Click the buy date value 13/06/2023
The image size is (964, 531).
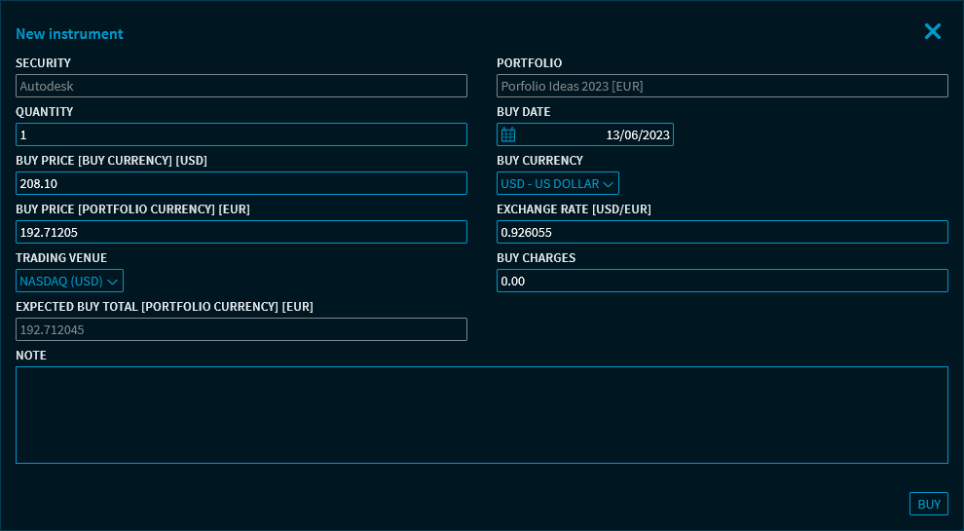[637, 134]
